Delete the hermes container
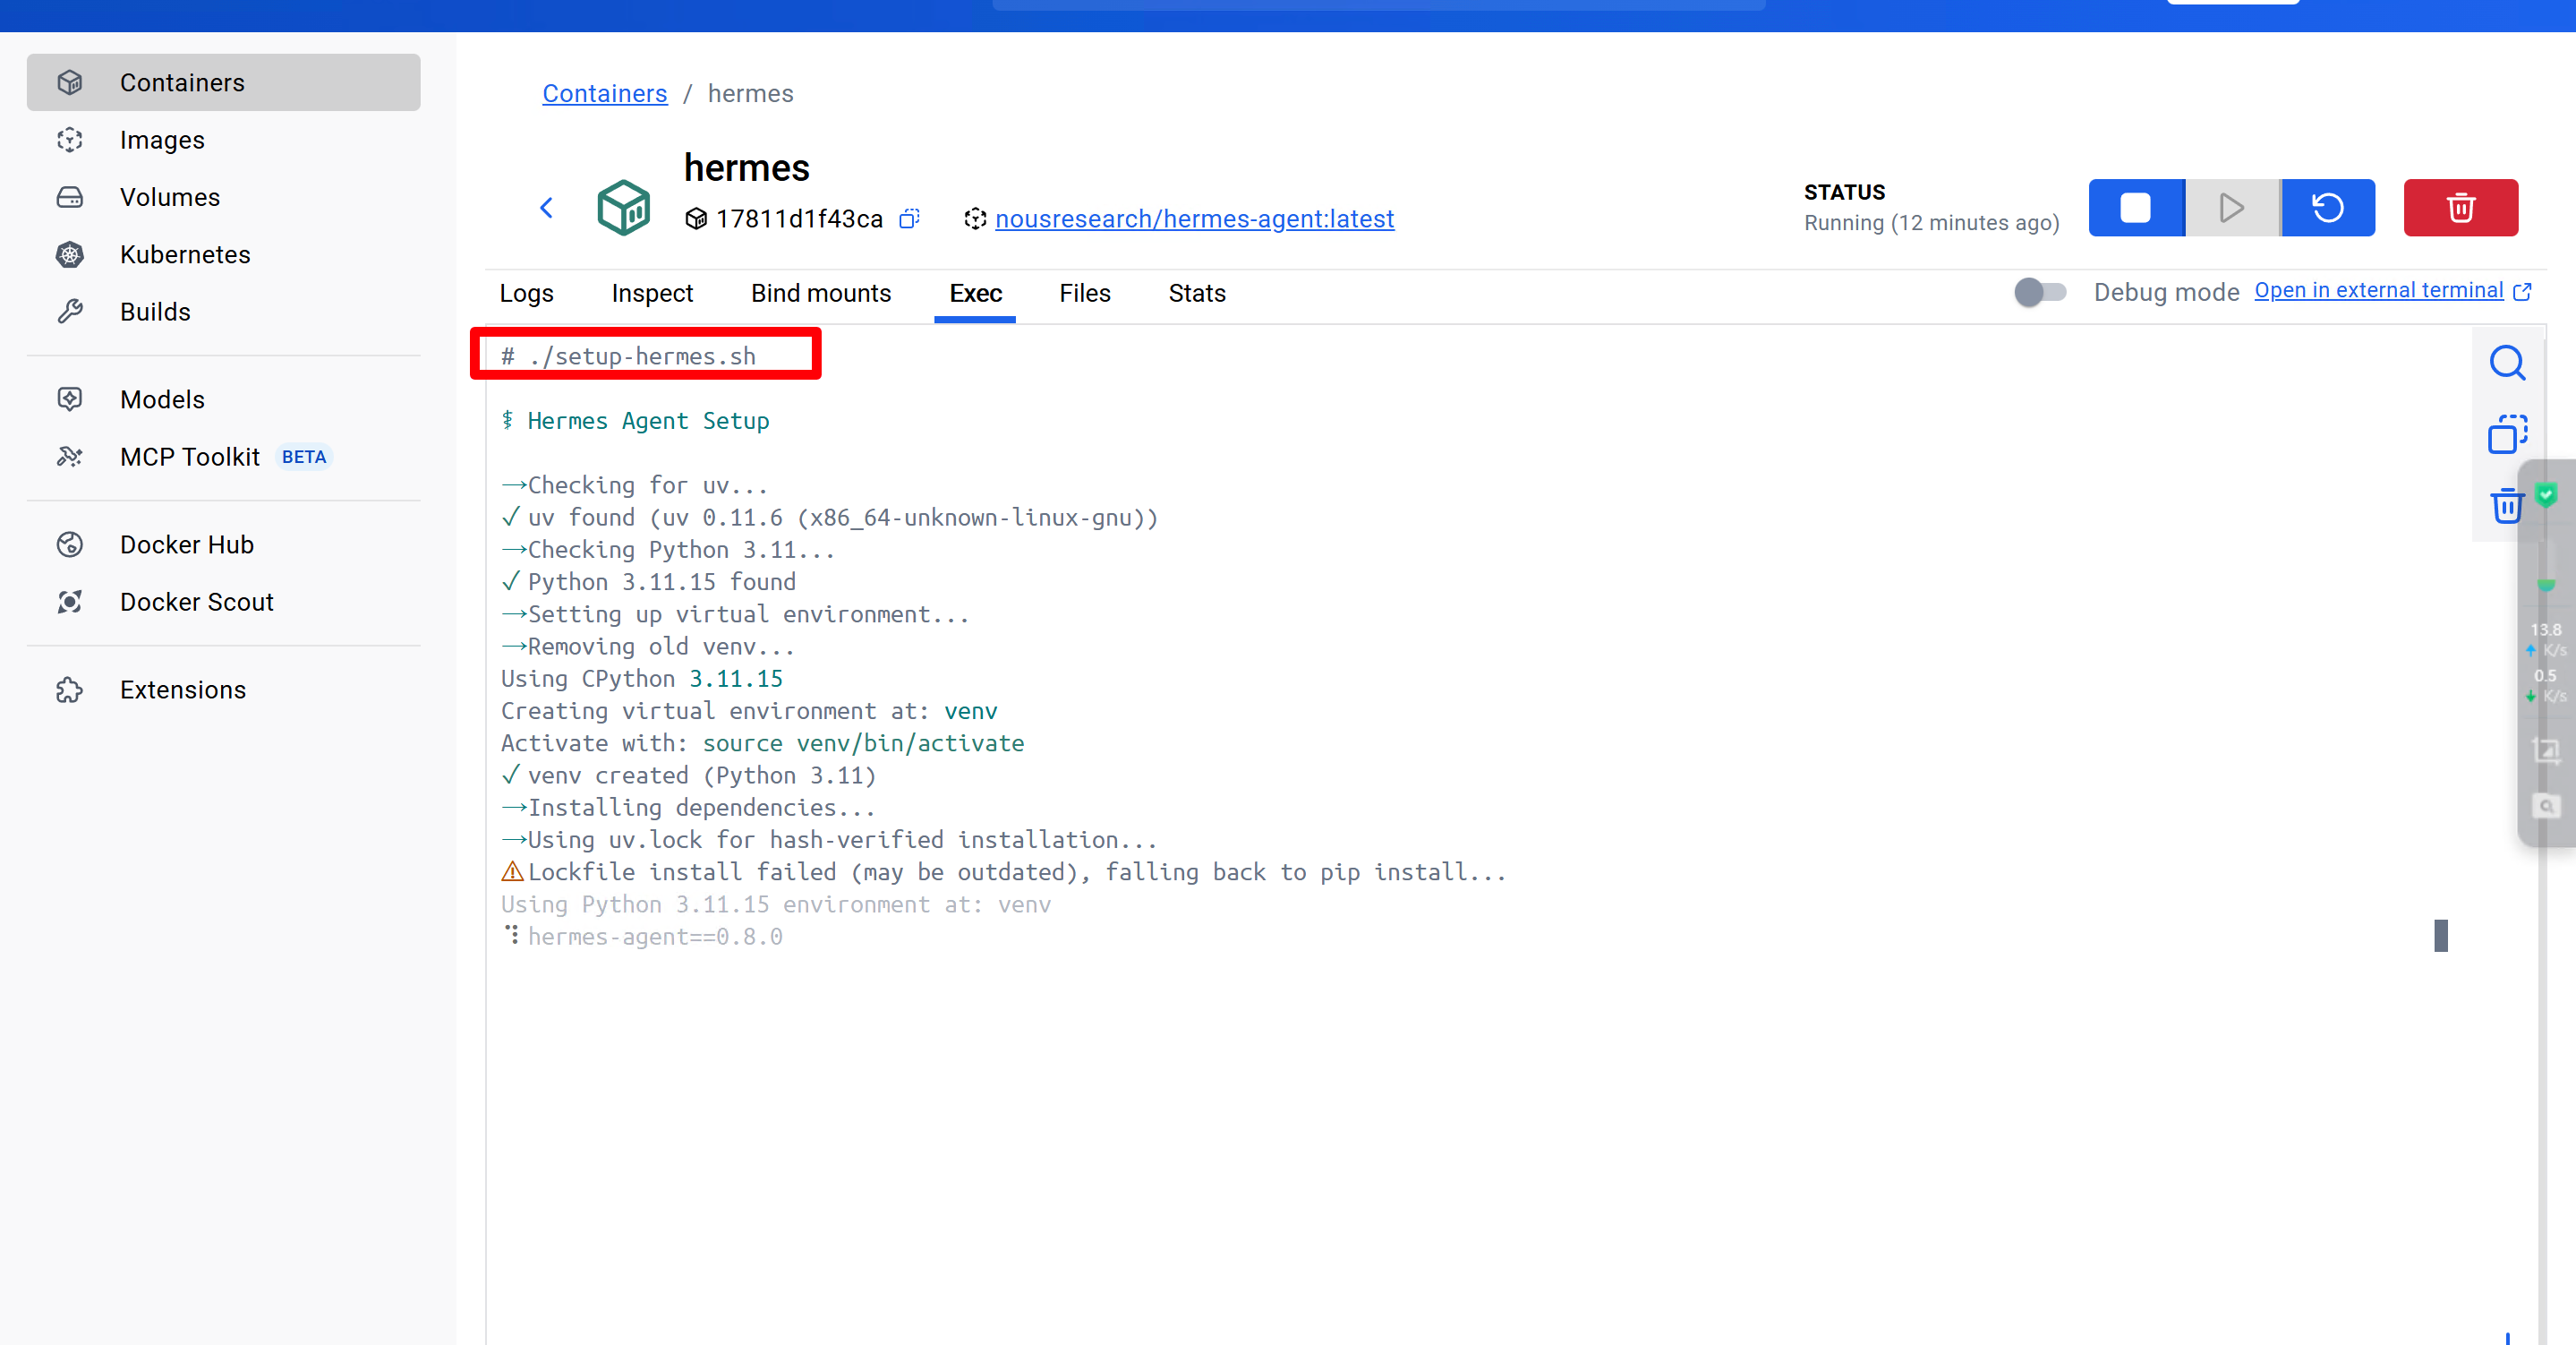This screenshot has width=2576, height=1345. tap(2460, 208)
